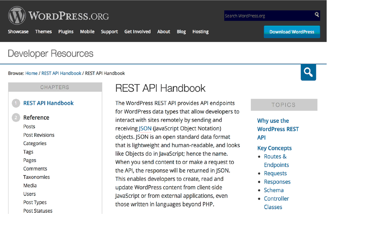Go to Home breadcrumb link
The image size is (381, 237).
31,73
